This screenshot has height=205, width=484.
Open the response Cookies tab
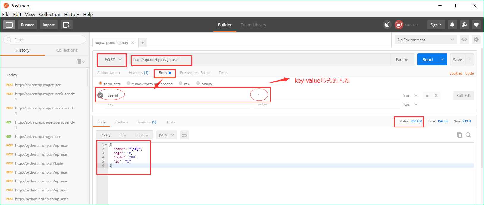click(121, 122)
